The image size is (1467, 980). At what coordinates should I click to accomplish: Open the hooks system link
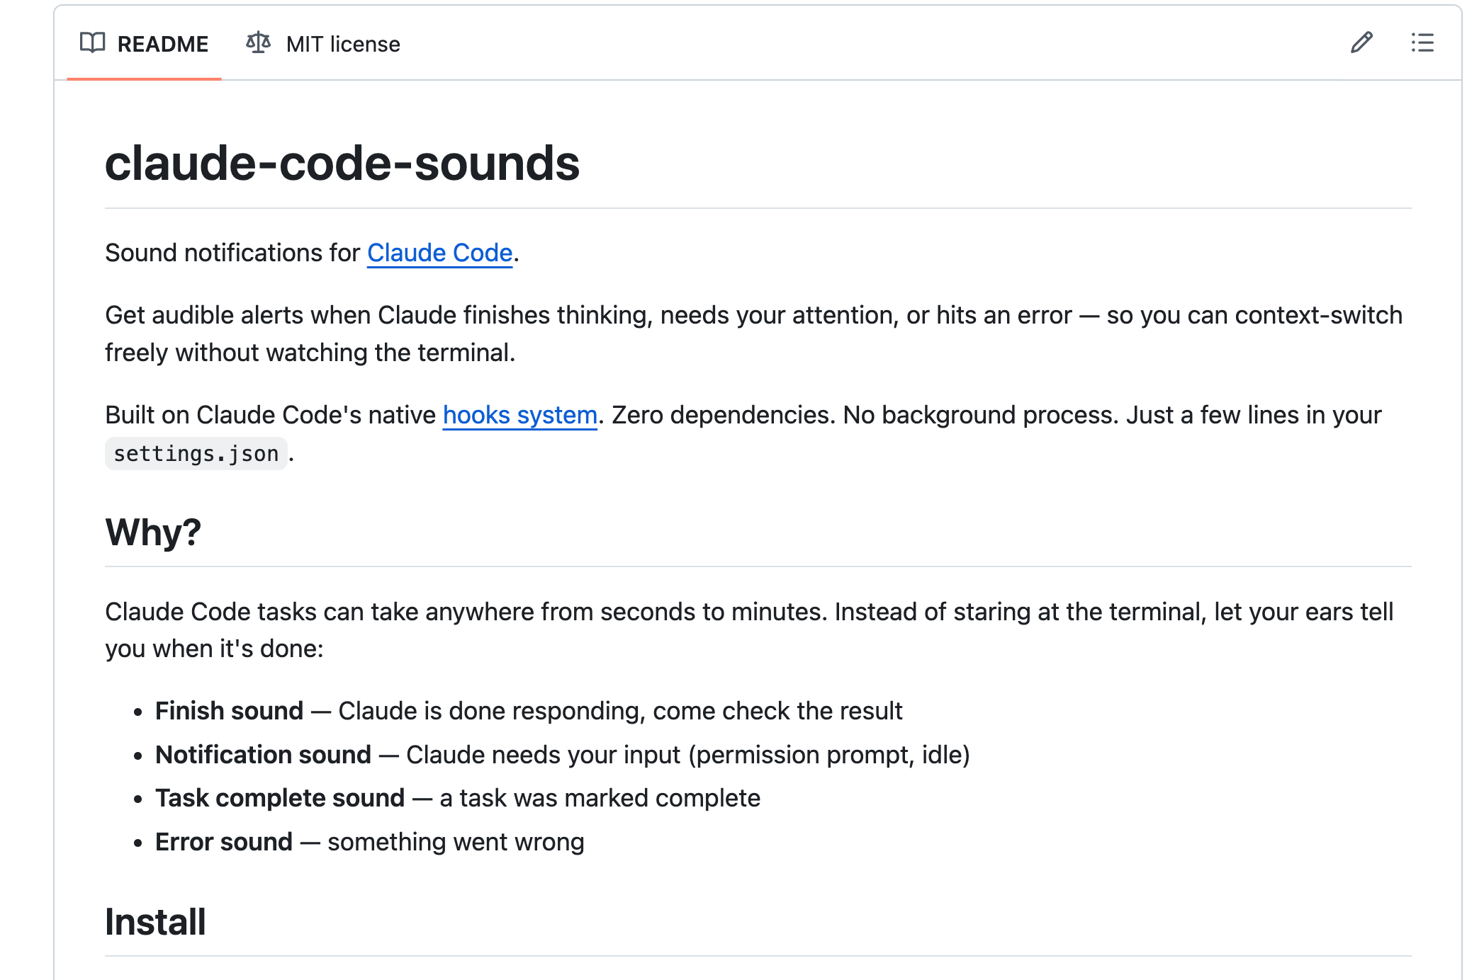519,415
